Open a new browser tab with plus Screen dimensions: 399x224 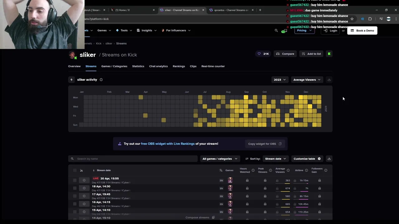pos(260,10)
